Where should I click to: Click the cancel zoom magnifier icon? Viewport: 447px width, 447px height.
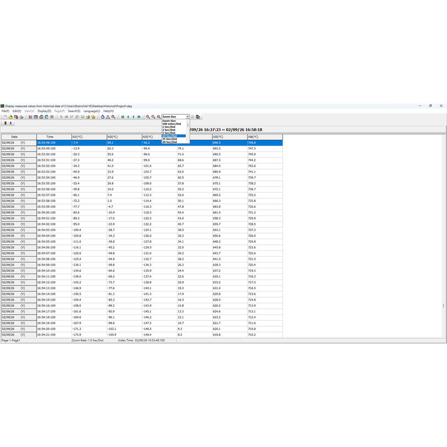[x=158, y=117]
